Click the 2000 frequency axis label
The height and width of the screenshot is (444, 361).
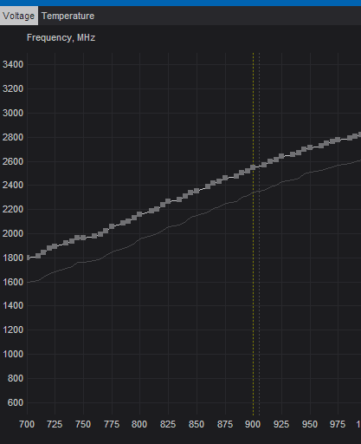[13, 233]
